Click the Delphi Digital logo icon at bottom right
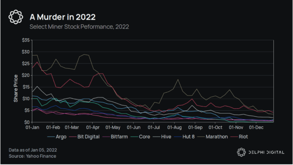The width and height of the screenshot is (293, 165). [x=241, y=152]
